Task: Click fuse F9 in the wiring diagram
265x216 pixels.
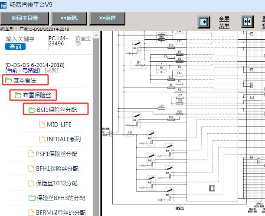Action: [x=180, y=54]
